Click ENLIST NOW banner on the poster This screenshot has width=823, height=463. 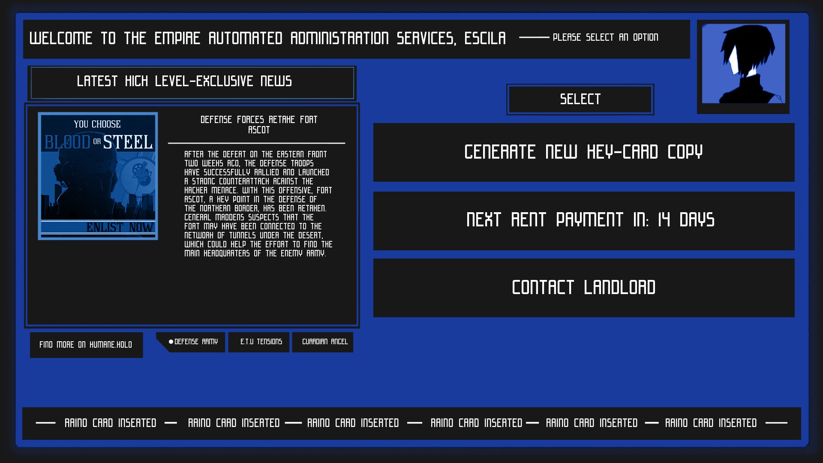[x=119, y=227]
